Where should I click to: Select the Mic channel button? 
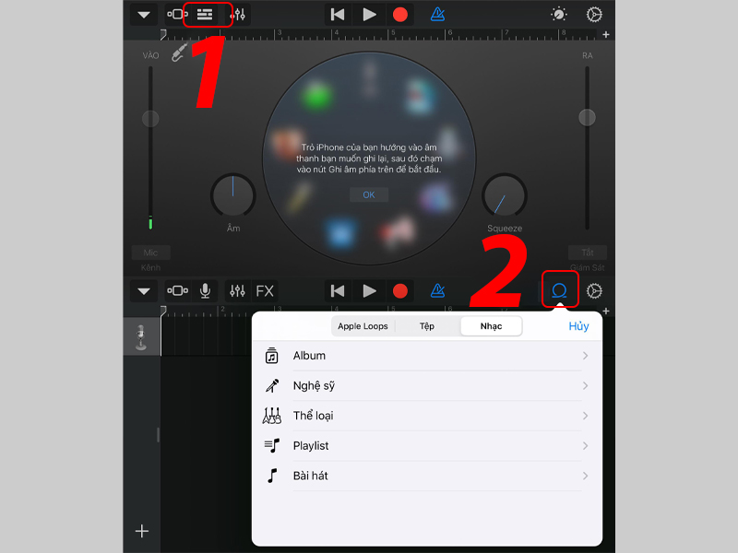point(150,253)
